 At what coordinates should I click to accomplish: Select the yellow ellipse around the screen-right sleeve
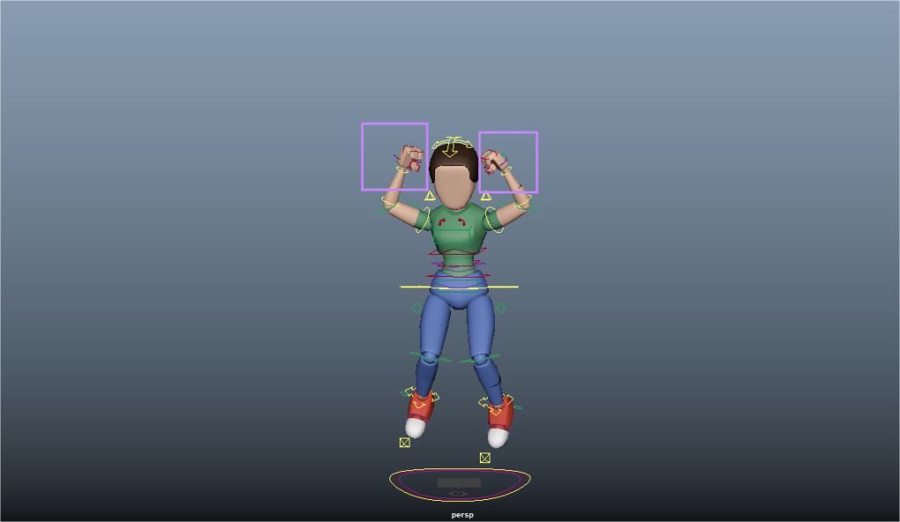(494, 221)
